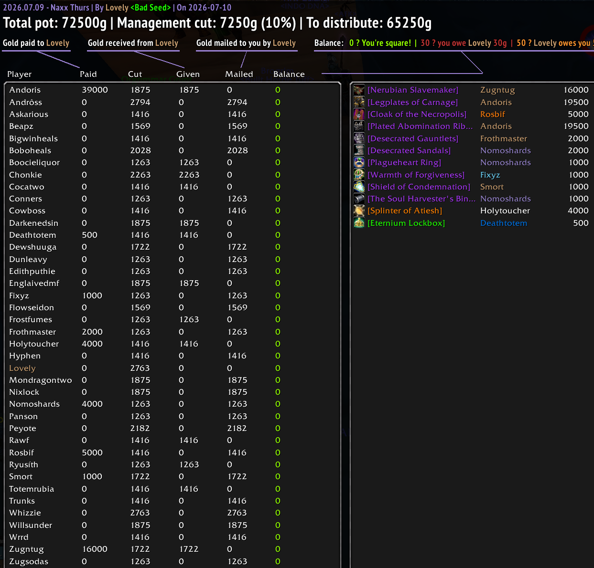Click Zugntug's paid amount 16000 in player list

[95, 549]
